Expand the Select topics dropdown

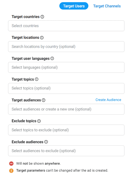click(66, 88)
